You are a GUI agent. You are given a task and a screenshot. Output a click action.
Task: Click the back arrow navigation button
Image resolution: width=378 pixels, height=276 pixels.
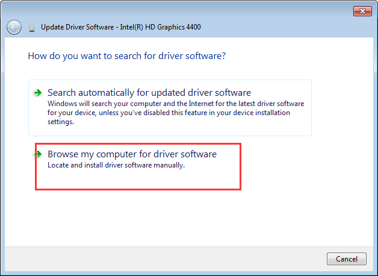(14, 27)
